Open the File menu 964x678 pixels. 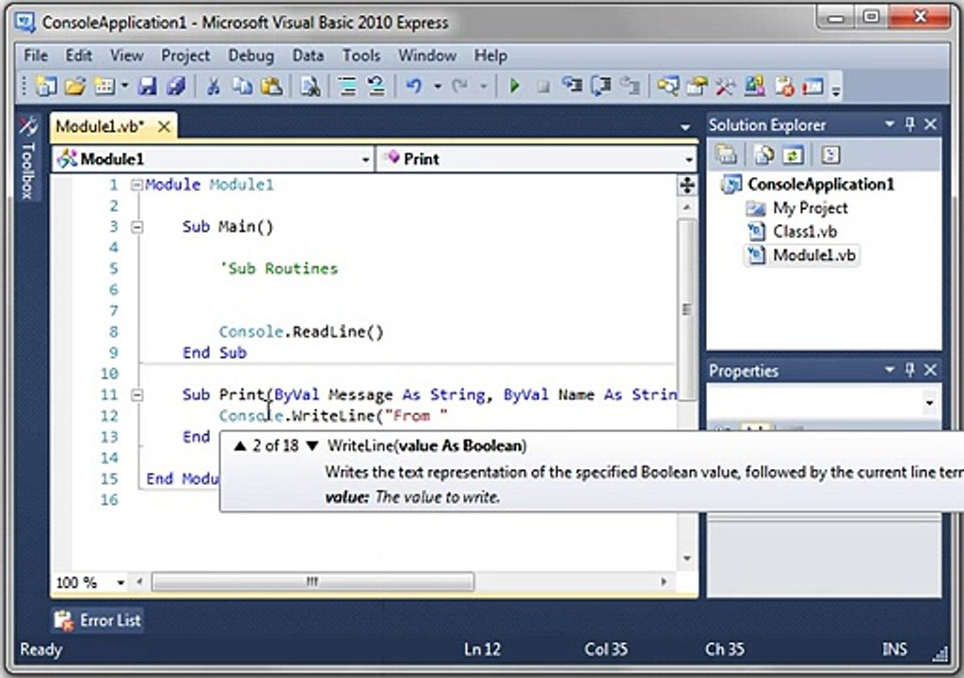(x=36, y=56)
